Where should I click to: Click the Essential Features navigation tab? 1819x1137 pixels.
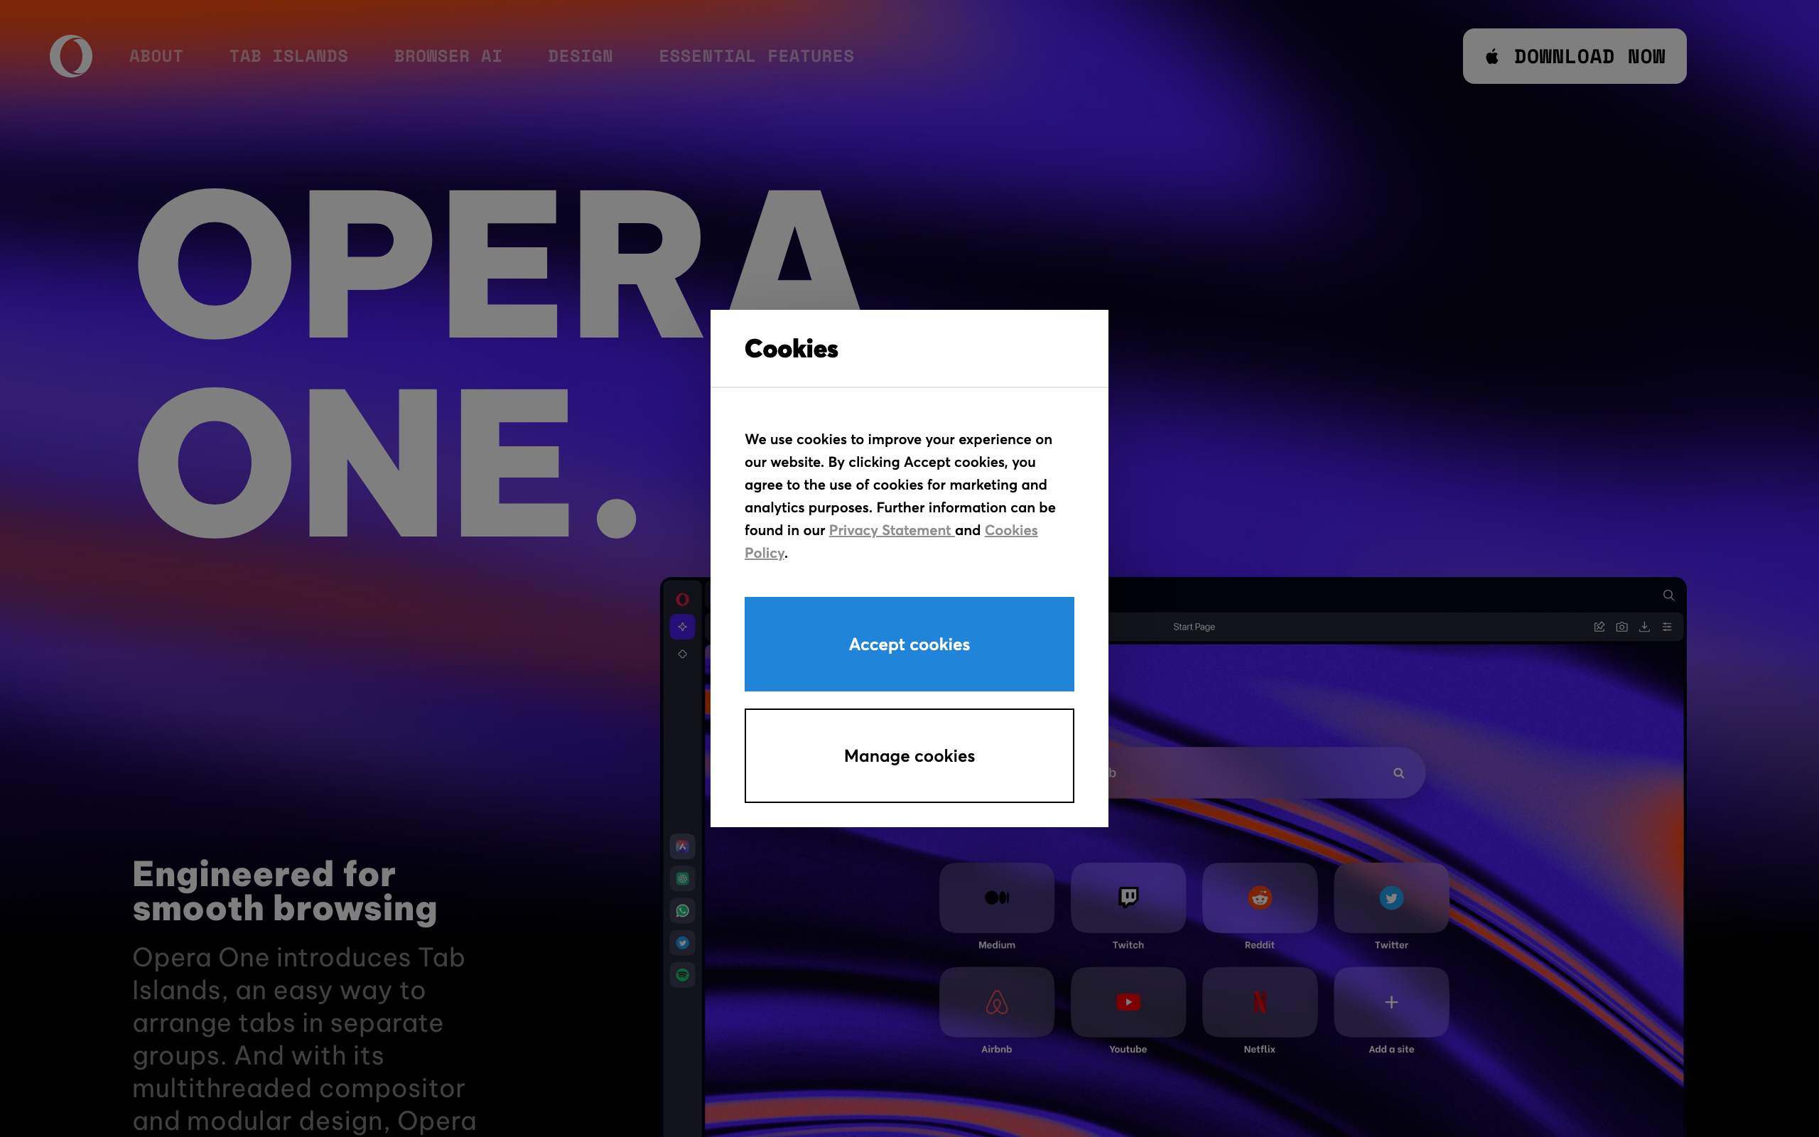pos(755,55)
